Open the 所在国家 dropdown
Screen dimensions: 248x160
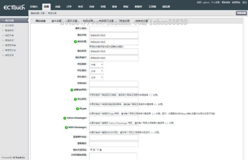[x=96, y=64]
